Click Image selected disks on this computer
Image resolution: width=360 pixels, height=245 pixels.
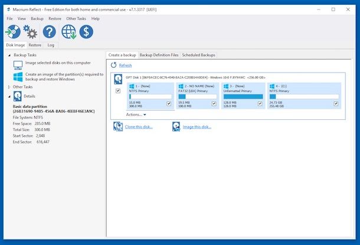[x=58, y=63]
